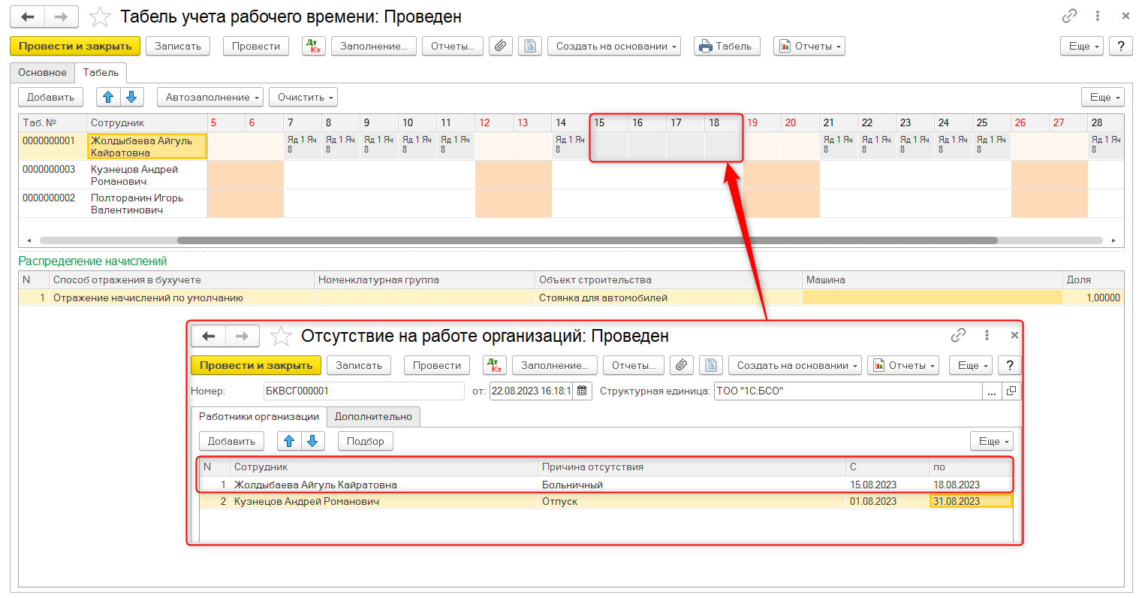1142x598 pixels.
Task: Open selection with the ellipsis button by Структурная единица
Action: click(992, 391)
